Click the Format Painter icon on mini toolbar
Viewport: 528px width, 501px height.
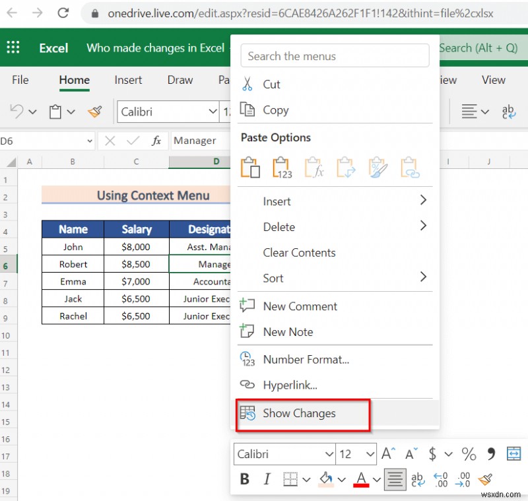(x=486, y=479)
